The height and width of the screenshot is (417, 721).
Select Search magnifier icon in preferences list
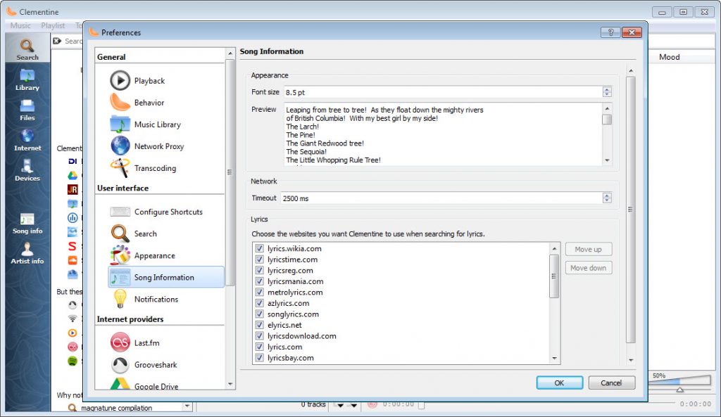(x=120, y=233)
